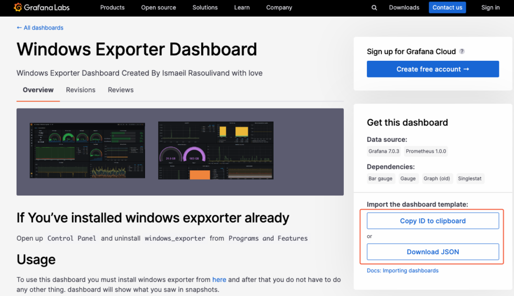The height and width of the screenshot is (296, 514).
Task: Open the first dashboard screenshot thumbnail
Action: 87,151
